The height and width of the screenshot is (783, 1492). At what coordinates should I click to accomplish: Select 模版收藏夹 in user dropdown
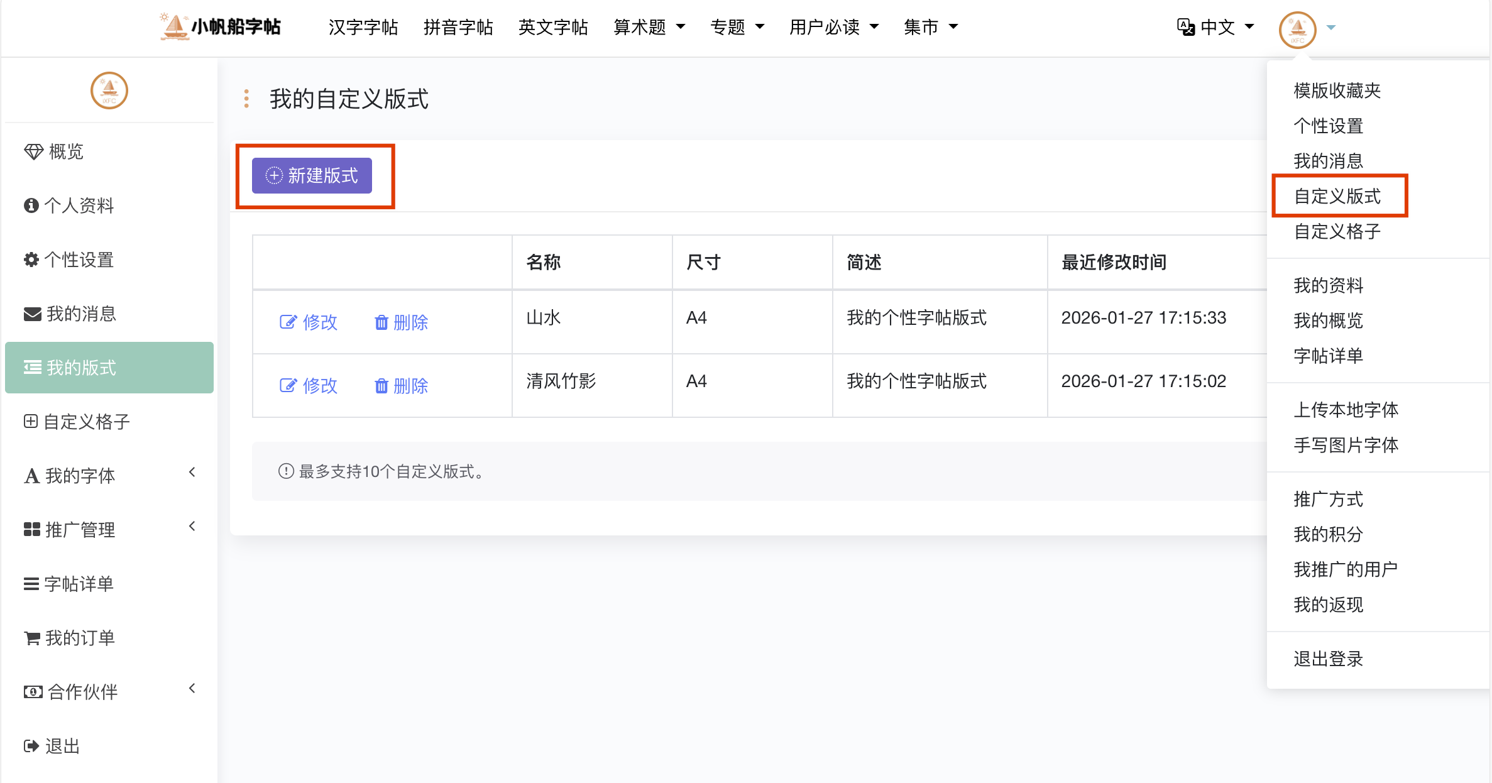point(1337,90)
